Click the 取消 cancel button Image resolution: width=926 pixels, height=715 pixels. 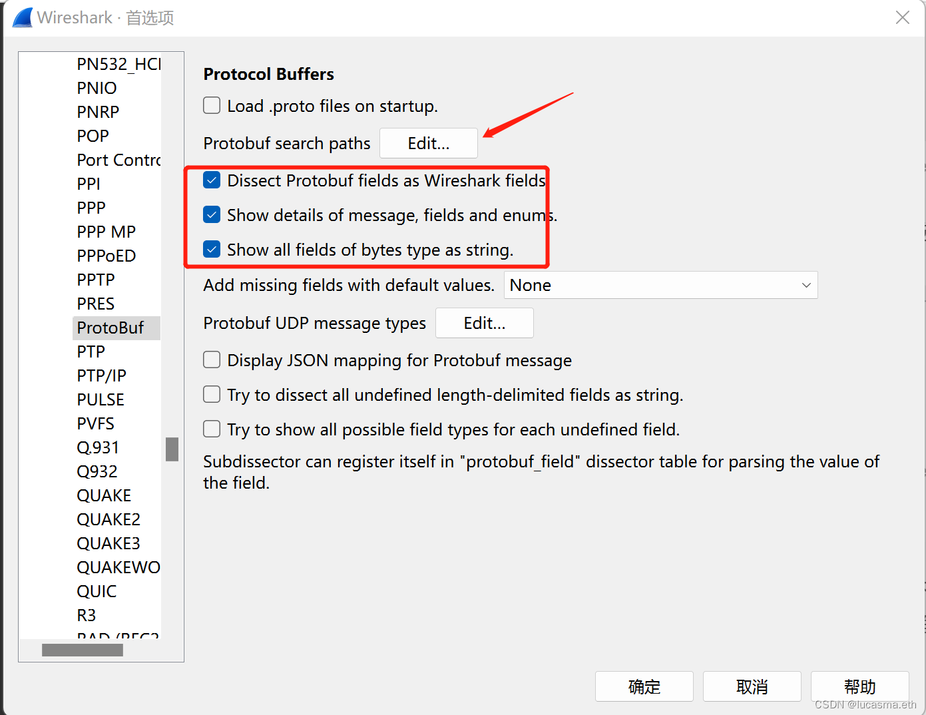[752, 686]
